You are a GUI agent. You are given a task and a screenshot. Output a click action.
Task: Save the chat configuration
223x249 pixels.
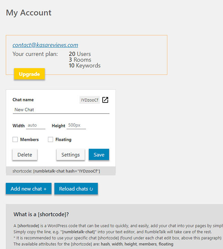point(99,155)
